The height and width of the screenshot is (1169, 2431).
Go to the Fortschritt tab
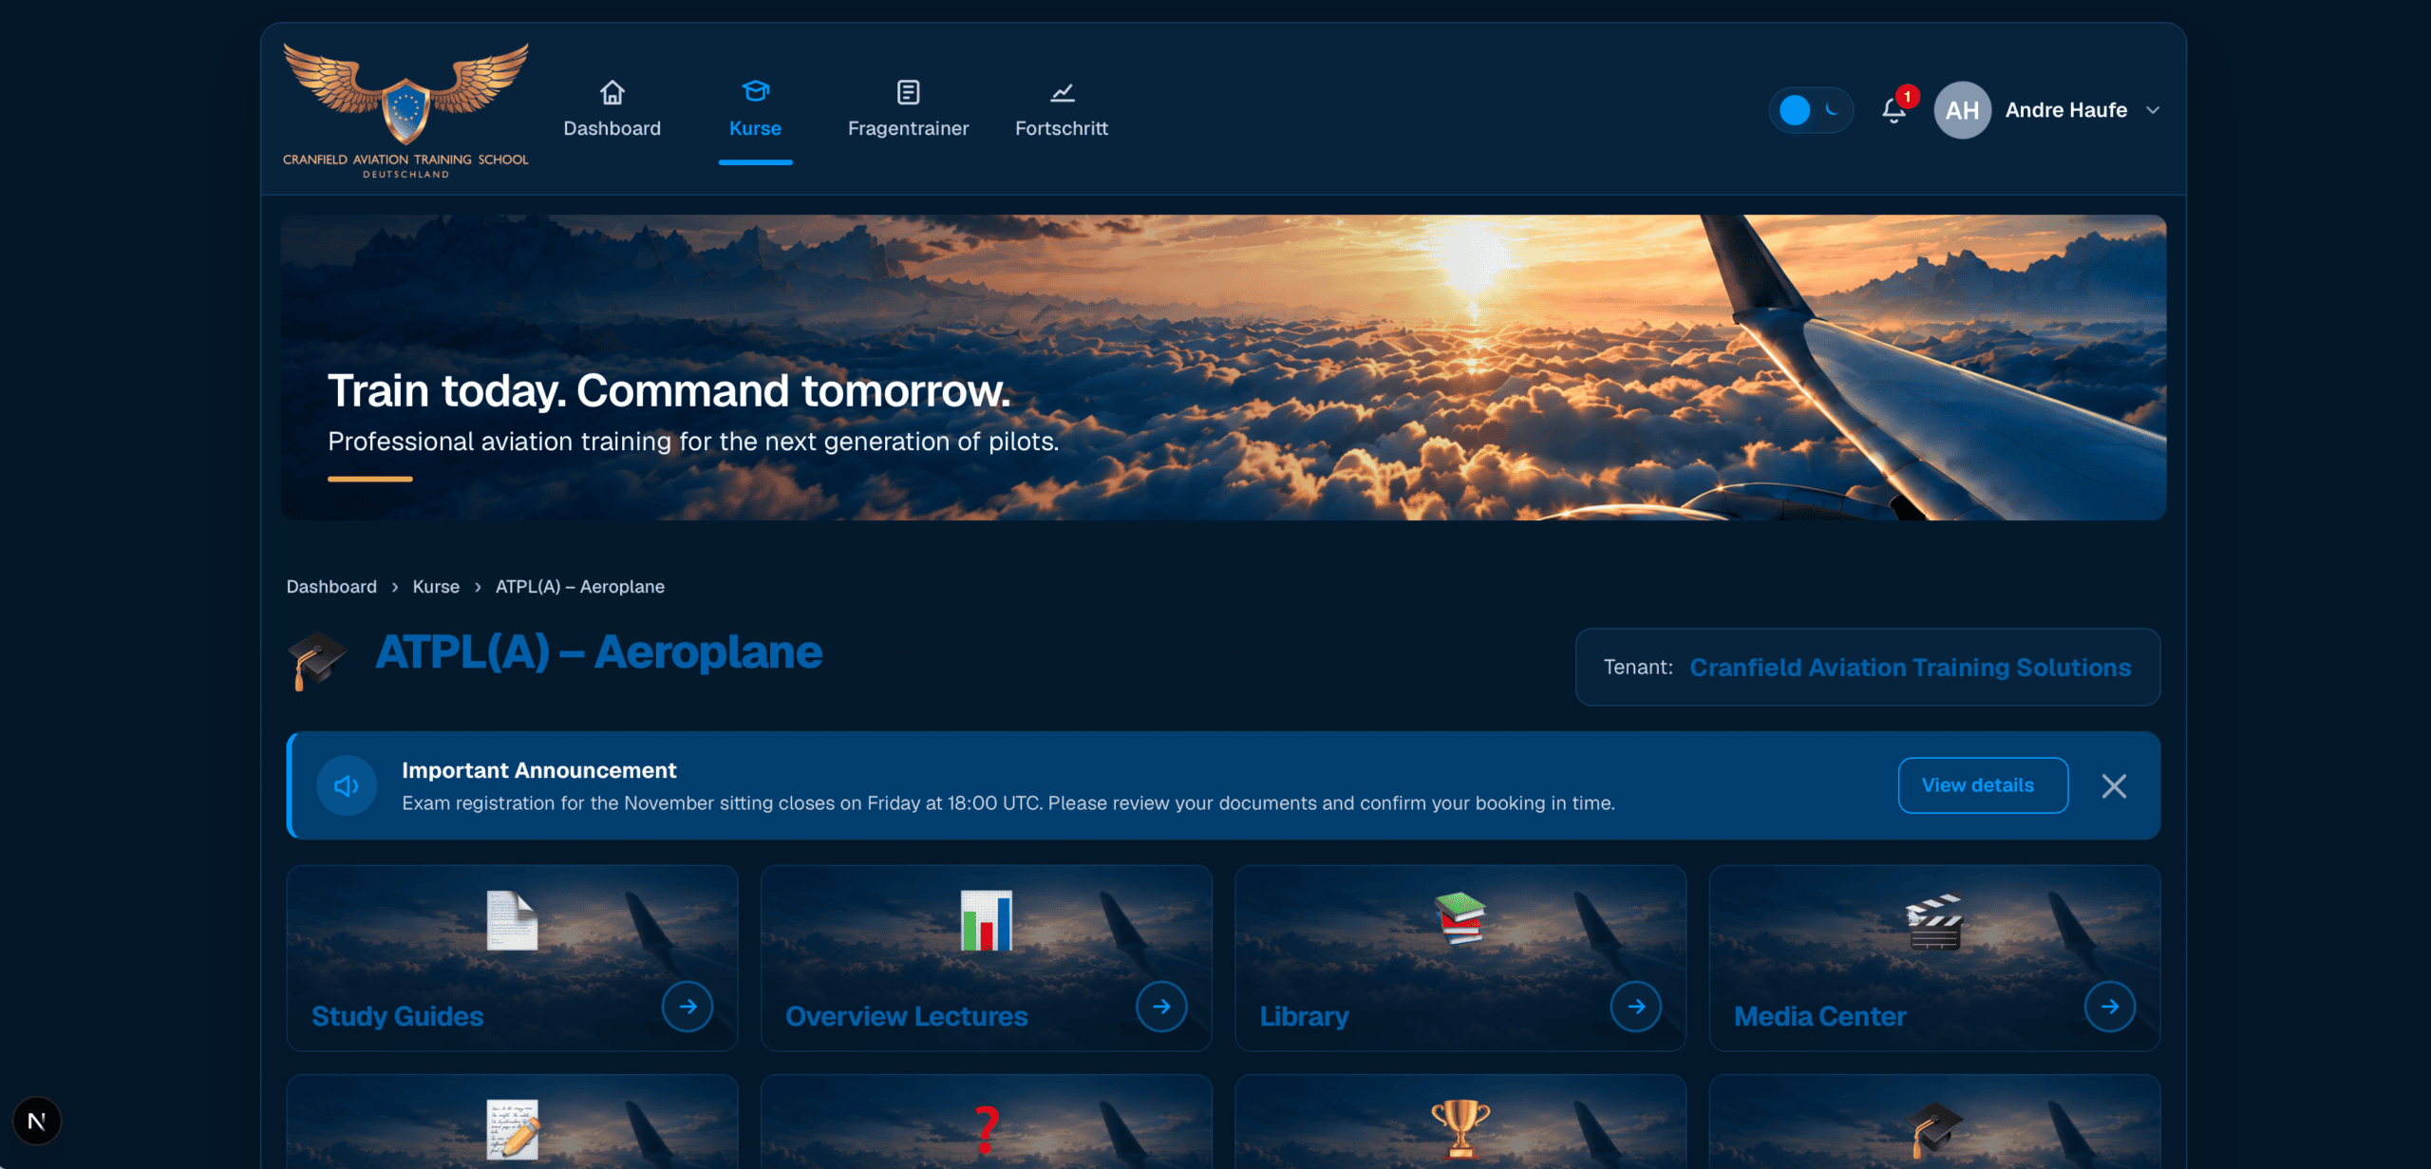pos(1062,109)
